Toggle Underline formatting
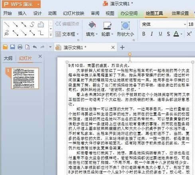195x175 pixels. [160, 34]
